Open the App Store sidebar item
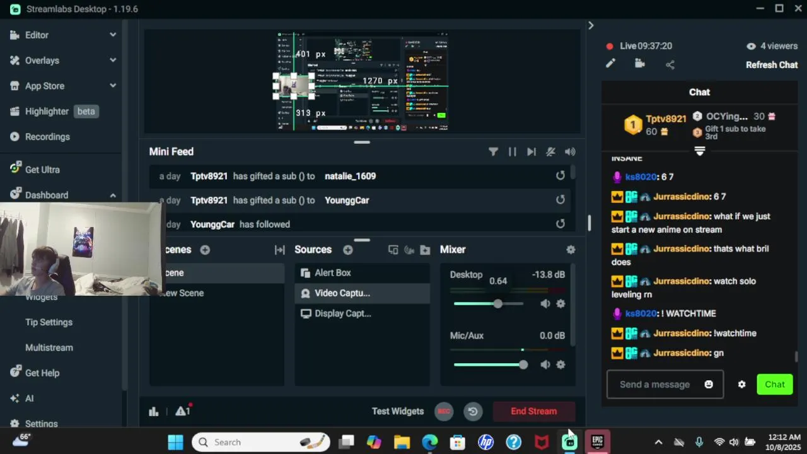 tap(44, 86)
